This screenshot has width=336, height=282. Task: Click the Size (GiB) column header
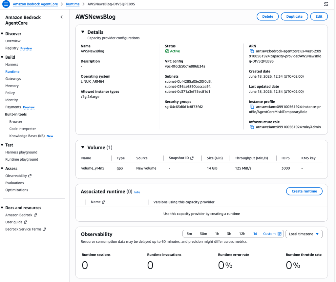(x=215, y=158)
